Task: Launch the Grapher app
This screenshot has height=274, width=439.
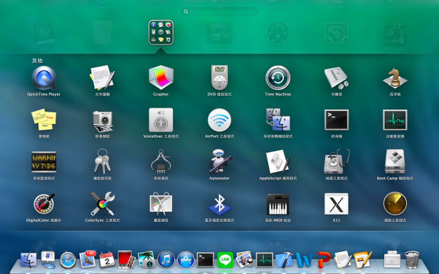Action: (x=161, y=77)
